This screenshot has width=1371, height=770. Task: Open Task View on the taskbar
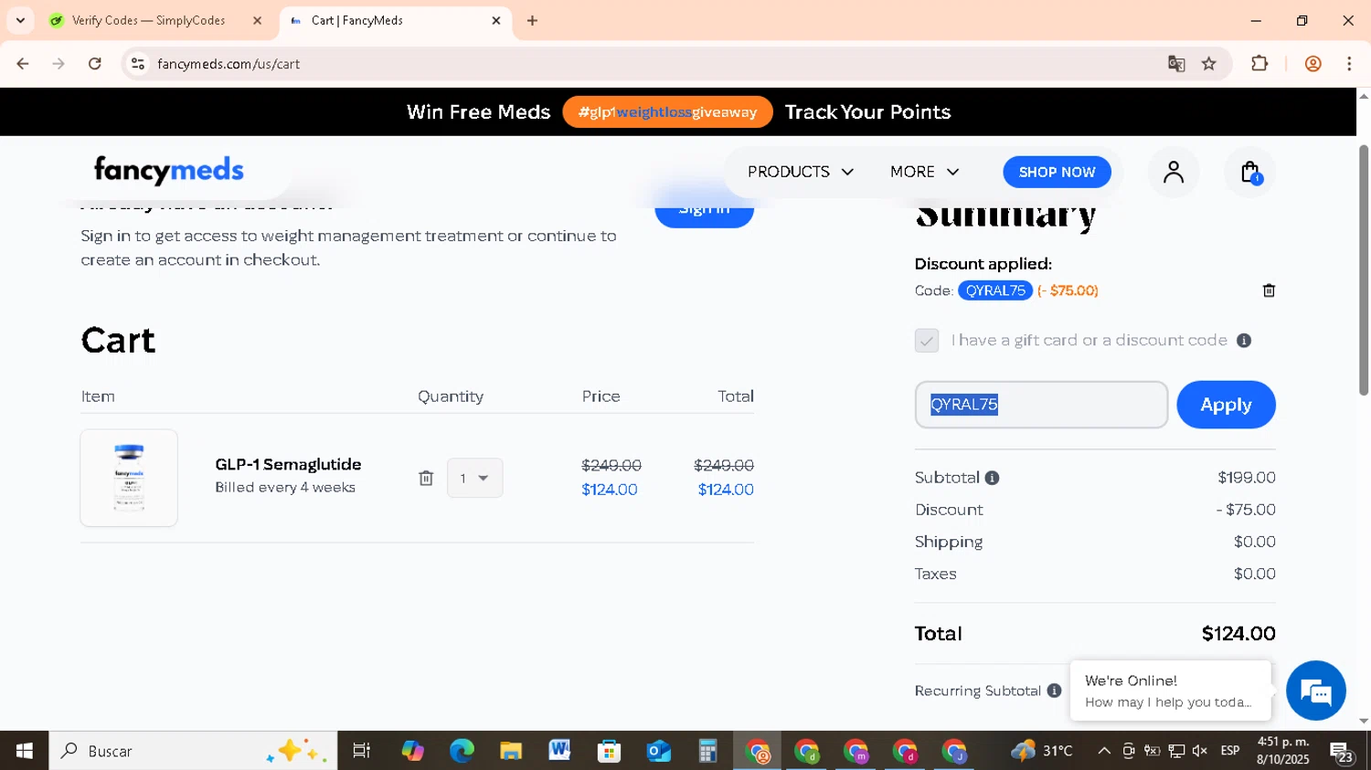[x=362, y=751]
